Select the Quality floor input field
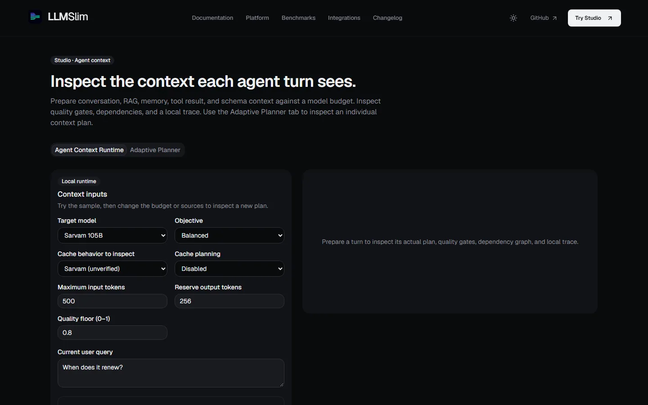 point(112,333)
